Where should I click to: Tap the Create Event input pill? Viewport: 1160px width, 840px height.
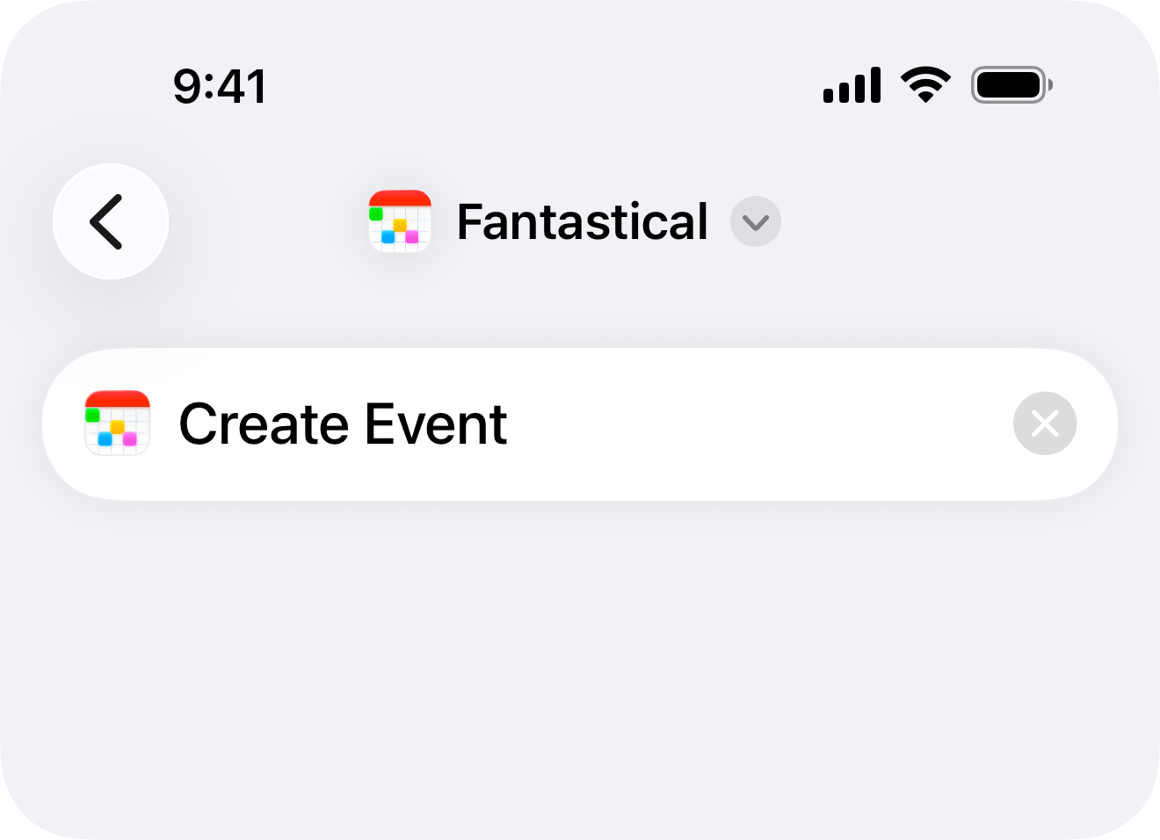coord(580,424)
